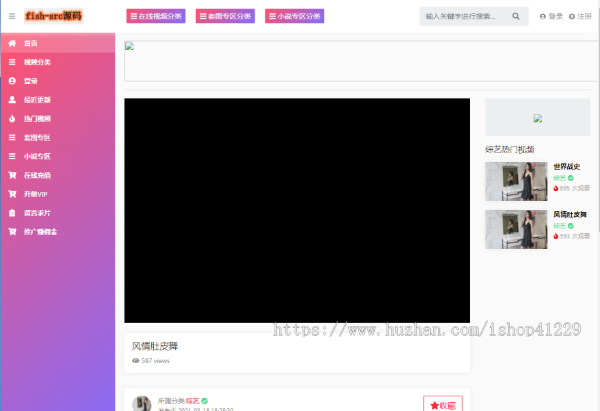Screen dimensions: 600x411
Task: Click the icon beside header 注册
Action: tap(572, 17)
